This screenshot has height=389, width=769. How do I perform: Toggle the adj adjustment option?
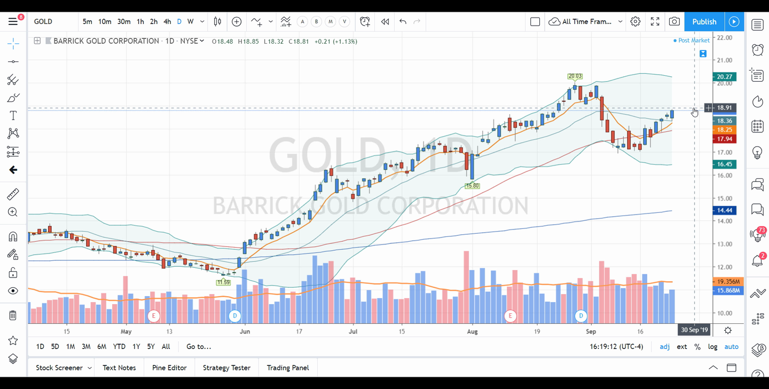click(x=664, y=347)
